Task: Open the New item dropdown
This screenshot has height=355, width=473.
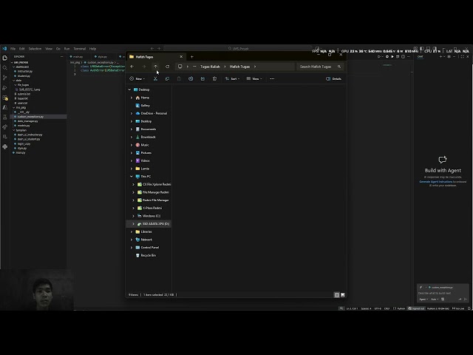Action: click(137, 79)
